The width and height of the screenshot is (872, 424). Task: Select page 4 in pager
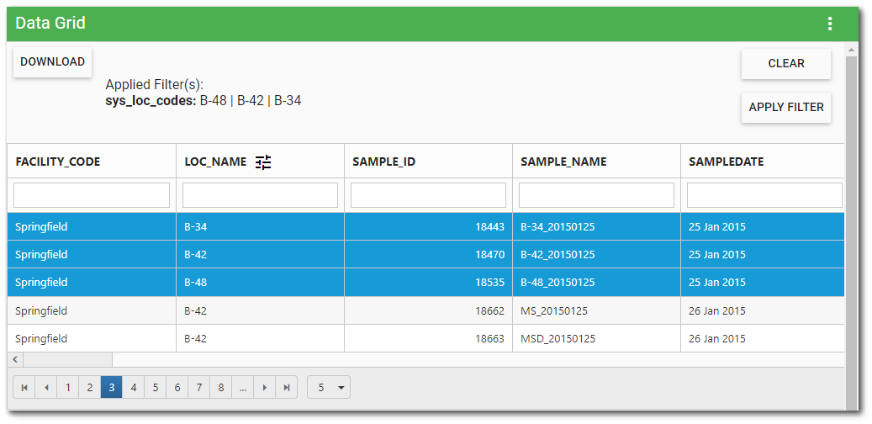[134, 387]
